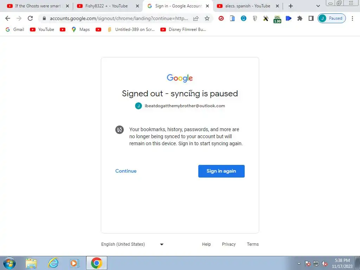Bookmark this page with the star icon
The width and height of the screenshot is (360, 270).
207,18
